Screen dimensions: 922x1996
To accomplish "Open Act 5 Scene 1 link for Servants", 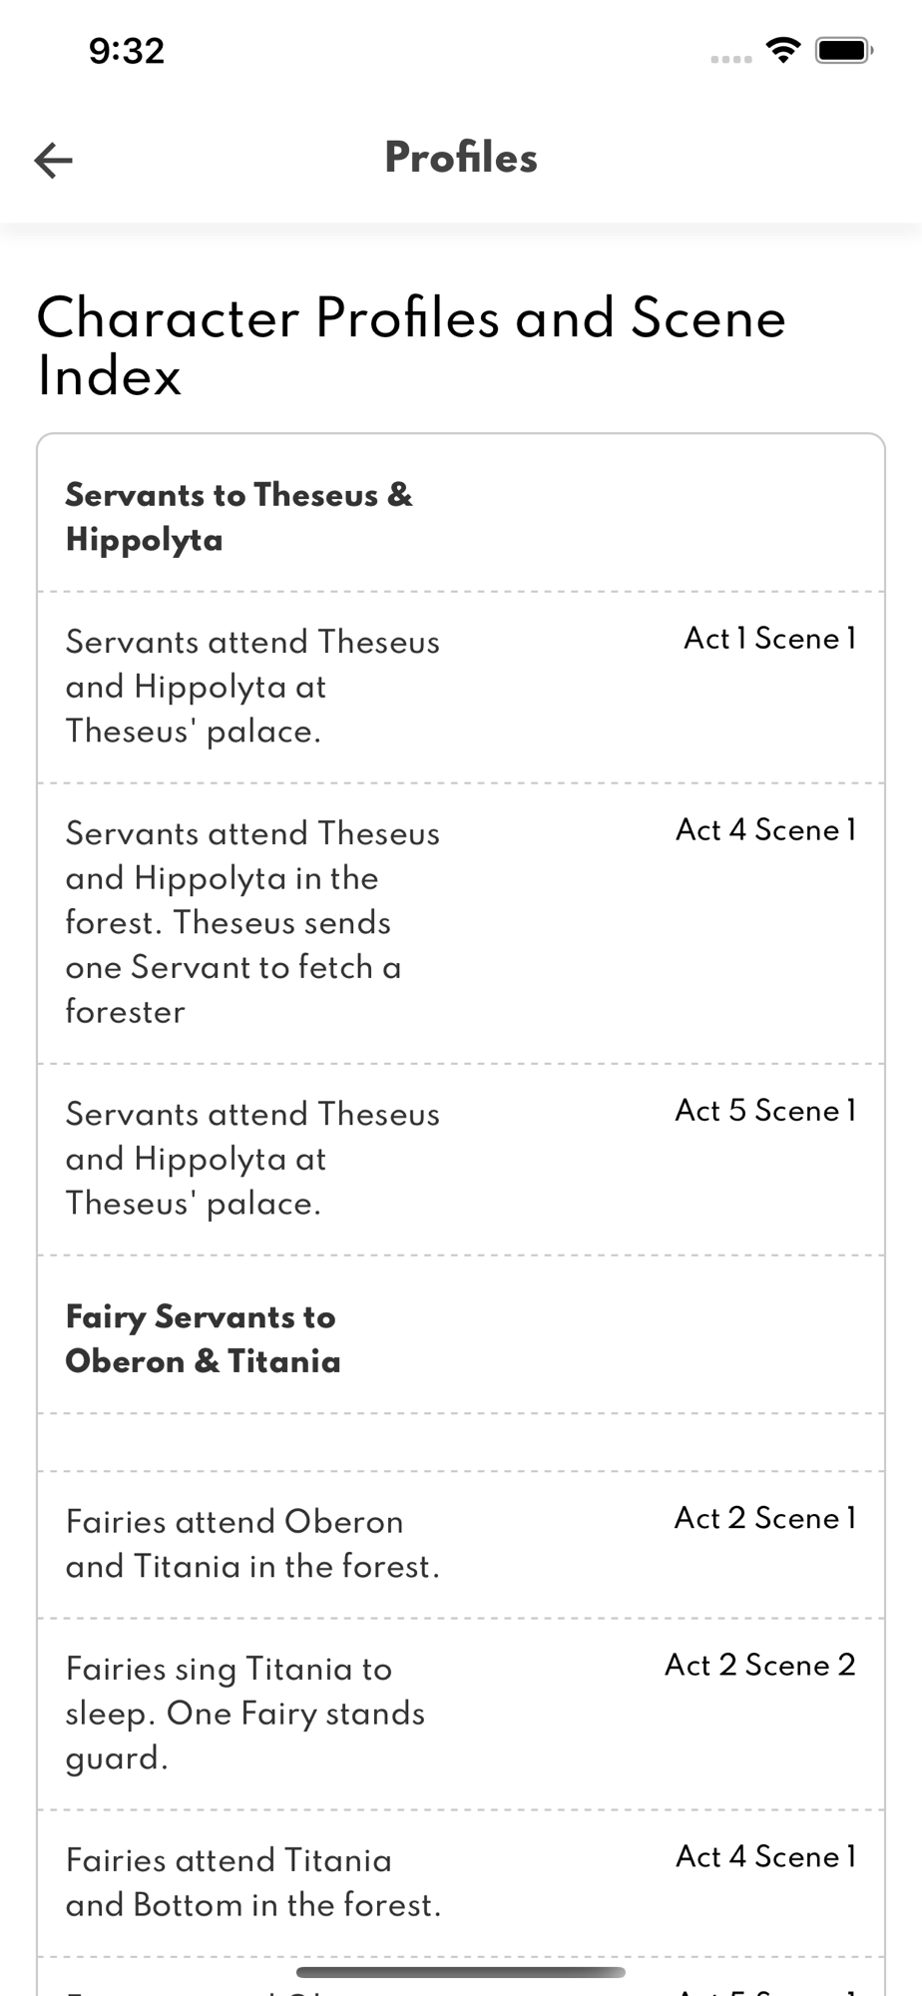I will pyautogui.click(x=765, y=1111).
